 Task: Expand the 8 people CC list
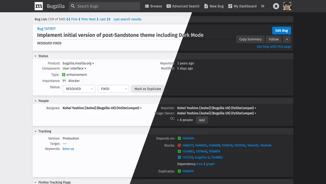(x=185, y=120)
